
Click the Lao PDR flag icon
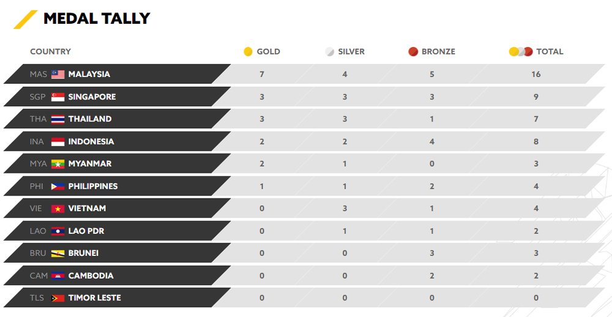[x=58, y=231]
